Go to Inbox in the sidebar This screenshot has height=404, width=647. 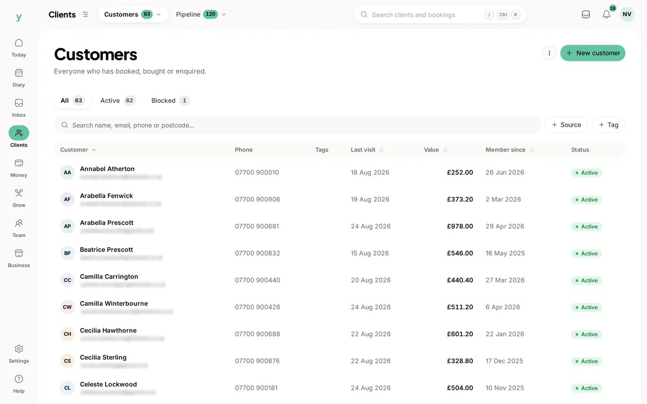(19, 108)
